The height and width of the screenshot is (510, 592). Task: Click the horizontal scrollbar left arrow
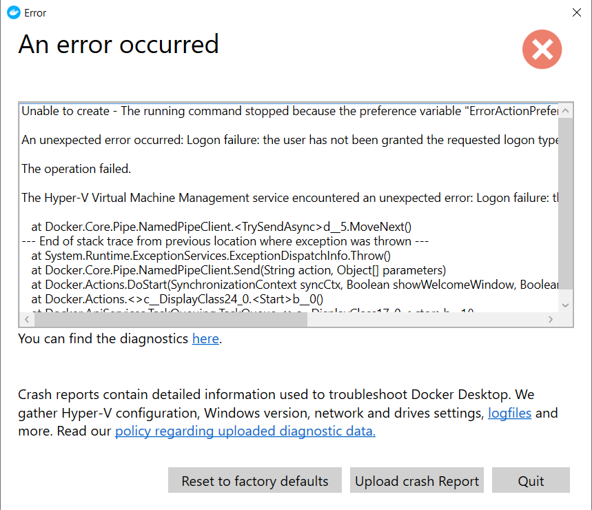[26, 318]
